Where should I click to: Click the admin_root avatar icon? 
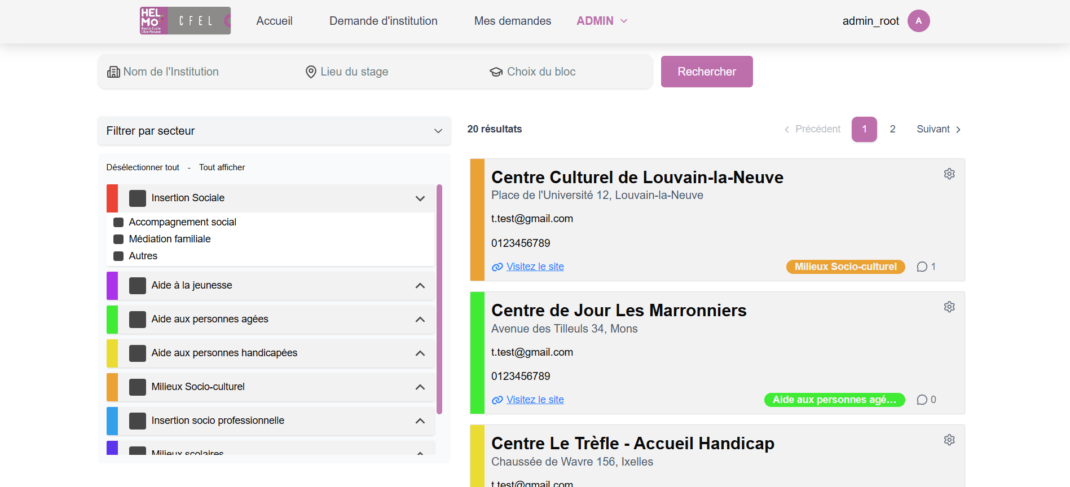[918, 21]
